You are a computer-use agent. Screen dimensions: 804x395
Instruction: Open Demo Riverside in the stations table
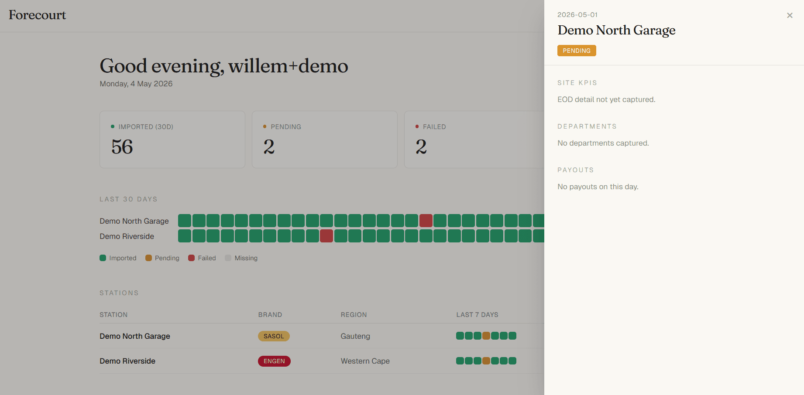pos(127,361)
